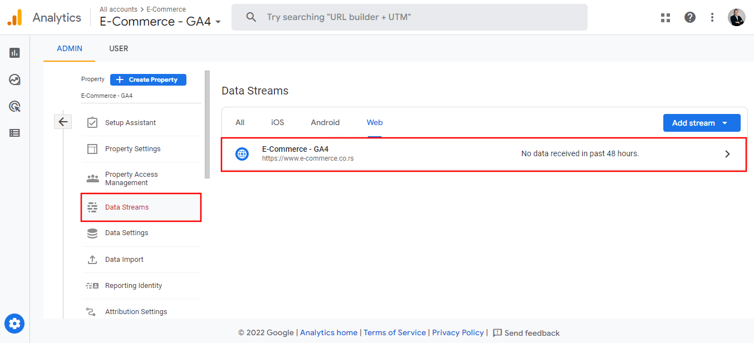Click the Create Property button
Viewport: 754px width, 343px height.
coord(148,79)
